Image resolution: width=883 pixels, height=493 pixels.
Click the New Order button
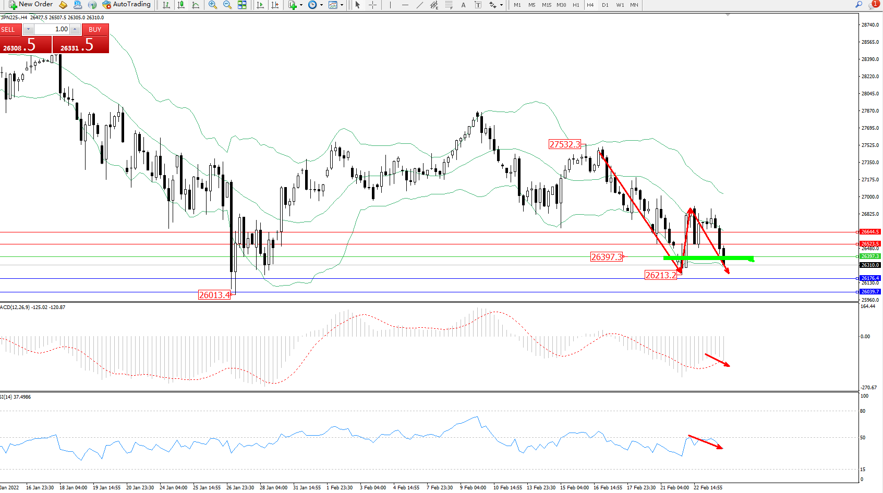pos(31,5)
